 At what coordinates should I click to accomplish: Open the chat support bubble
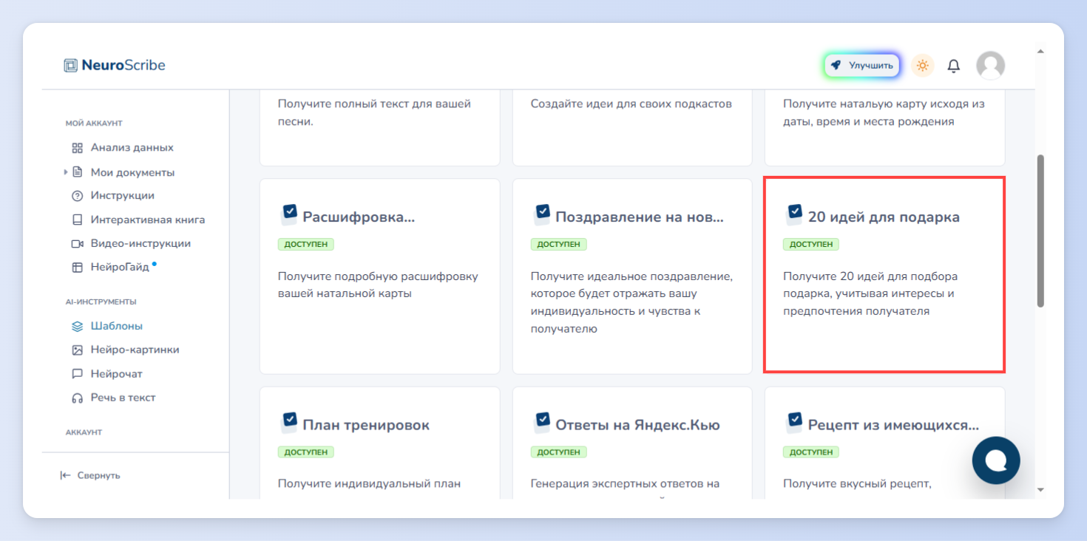[996, 460]
